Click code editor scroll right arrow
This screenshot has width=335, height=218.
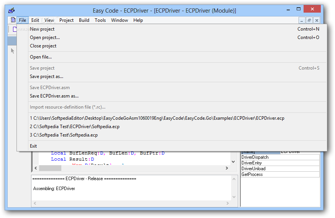[227, 168]
